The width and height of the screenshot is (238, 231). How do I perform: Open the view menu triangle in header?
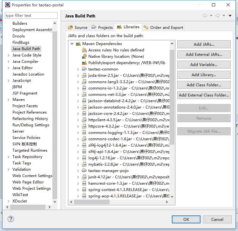click(x=230, y=16)
